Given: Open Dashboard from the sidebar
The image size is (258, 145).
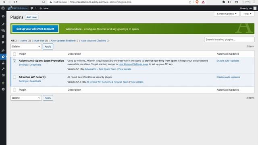Looking at the screenshot, I should click(3, 16).
